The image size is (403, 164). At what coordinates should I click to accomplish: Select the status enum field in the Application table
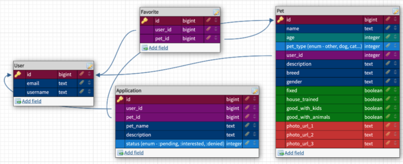[187, 144]
